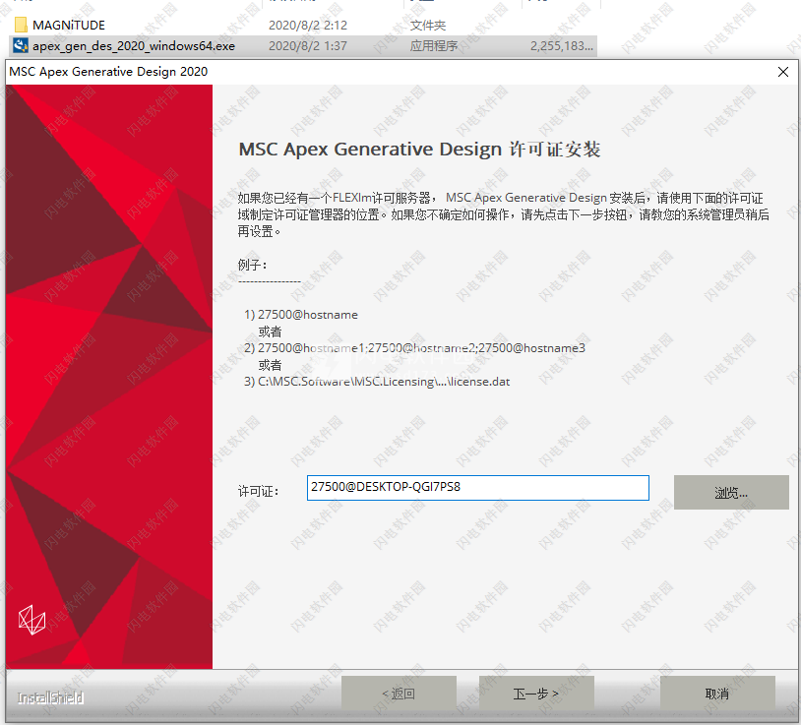Viewport: 801px width, 725px height.
Task: Click the InstallShield label
Action: 50,697
